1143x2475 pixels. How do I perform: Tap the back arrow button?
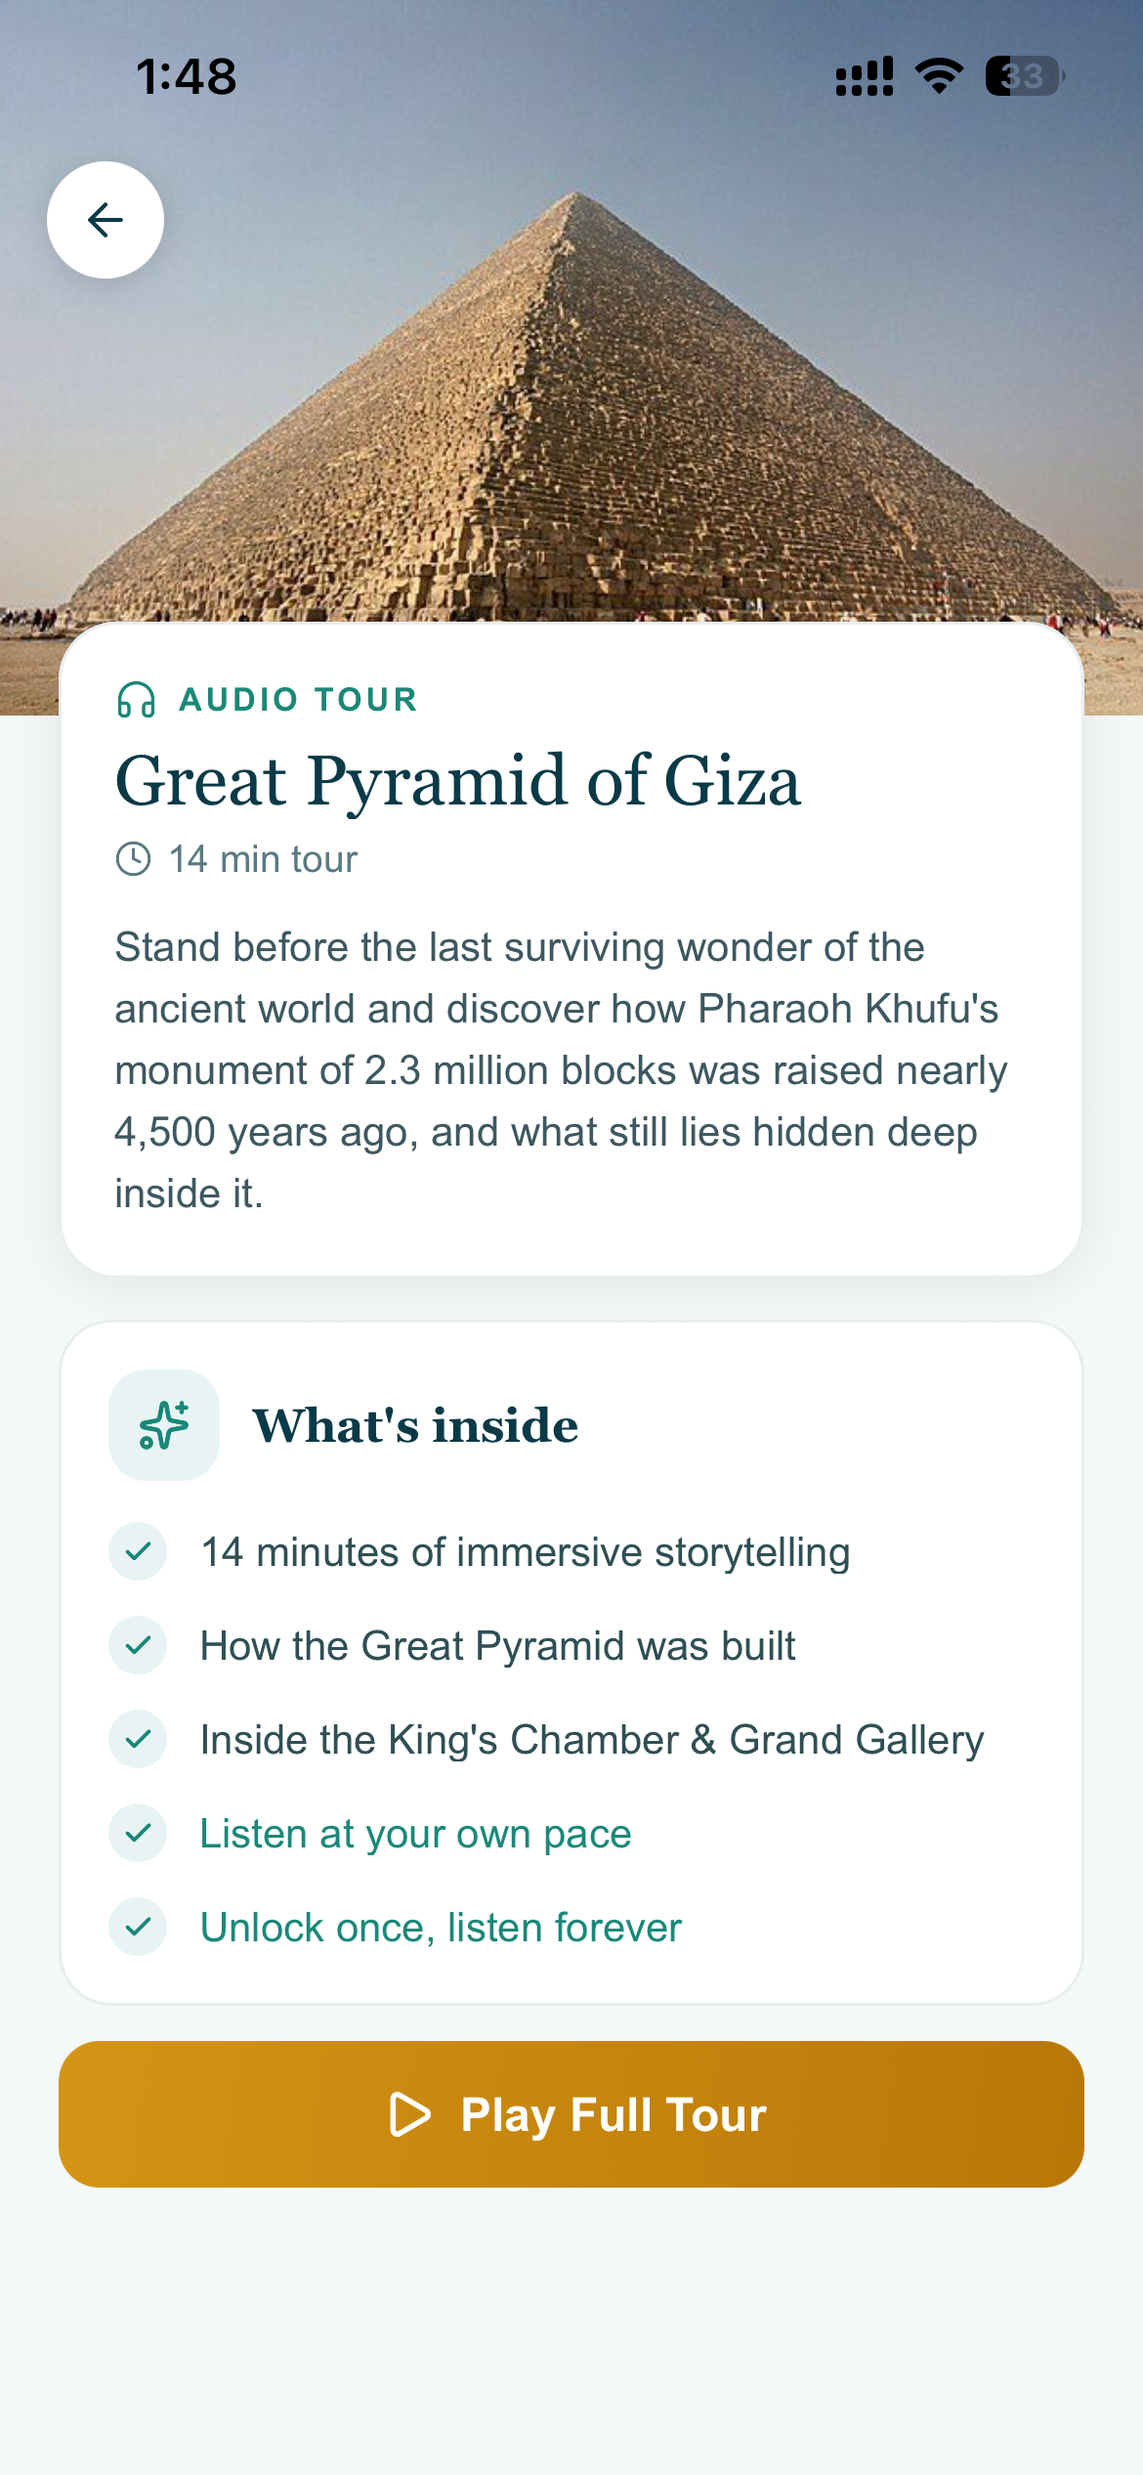click(106, 220)
